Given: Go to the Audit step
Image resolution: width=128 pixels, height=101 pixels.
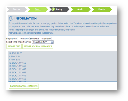Looking at the screenshot, I should pos(80,9).
